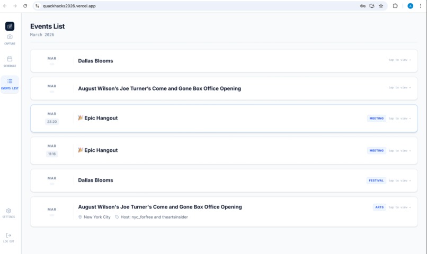Click the install app icon in address bar

pos(372,6)
